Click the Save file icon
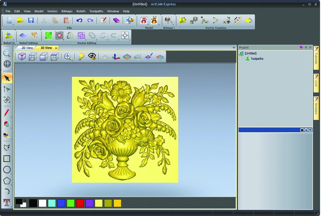 point(31,20)
